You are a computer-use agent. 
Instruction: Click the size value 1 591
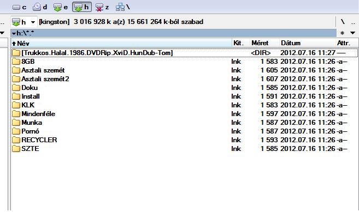pos(269,96)
